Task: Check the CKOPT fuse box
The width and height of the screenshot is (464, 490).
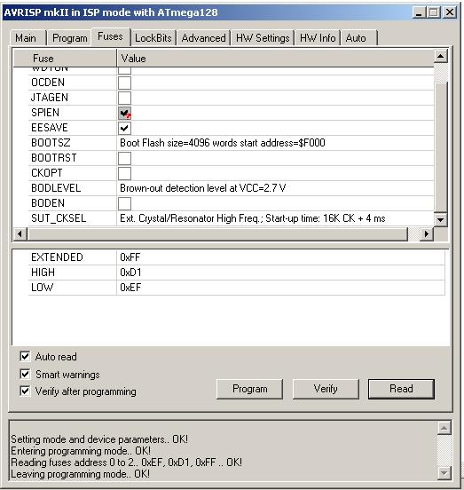Action: [124, 173]
